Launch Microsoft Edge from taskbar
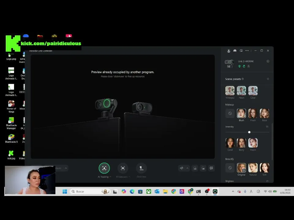Image resolution: width=294 pixels, height=220 pixels. 132,191
